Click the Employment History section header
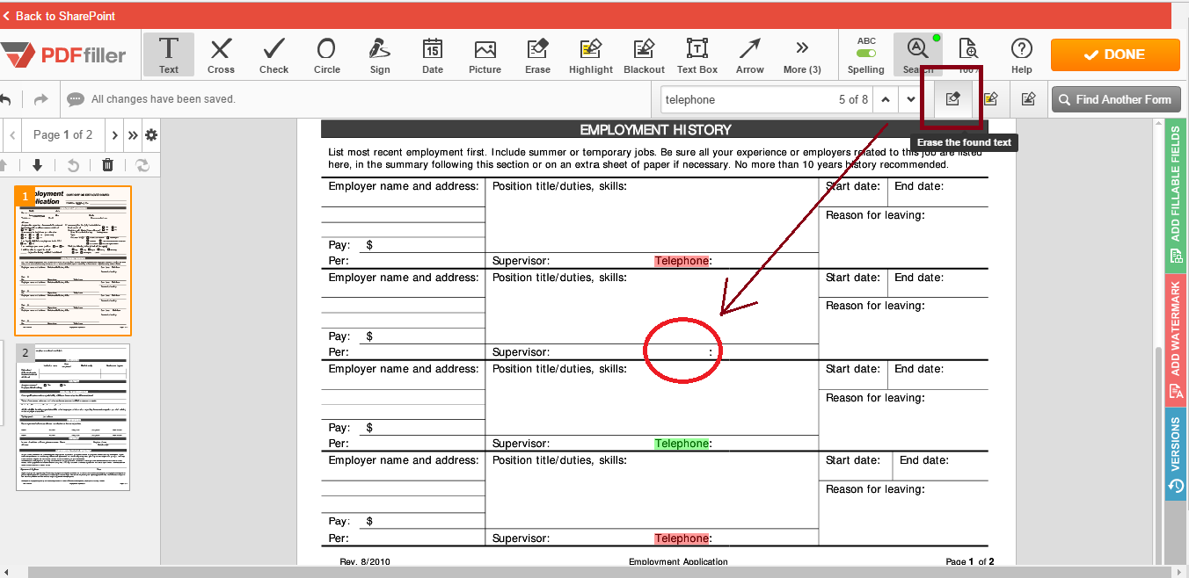1189x578 pixels. click(x=654, y=130)
